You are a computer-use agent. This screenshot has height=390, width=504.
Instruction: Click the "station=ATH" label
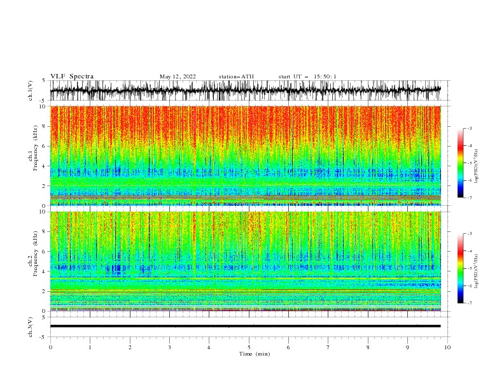[x=236, y=76]
